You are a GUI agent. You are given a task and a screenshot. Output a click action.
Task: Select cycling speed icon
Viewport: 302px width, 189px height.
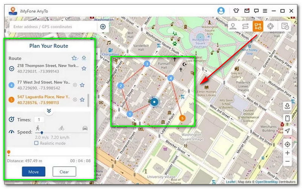click(62, 128)
